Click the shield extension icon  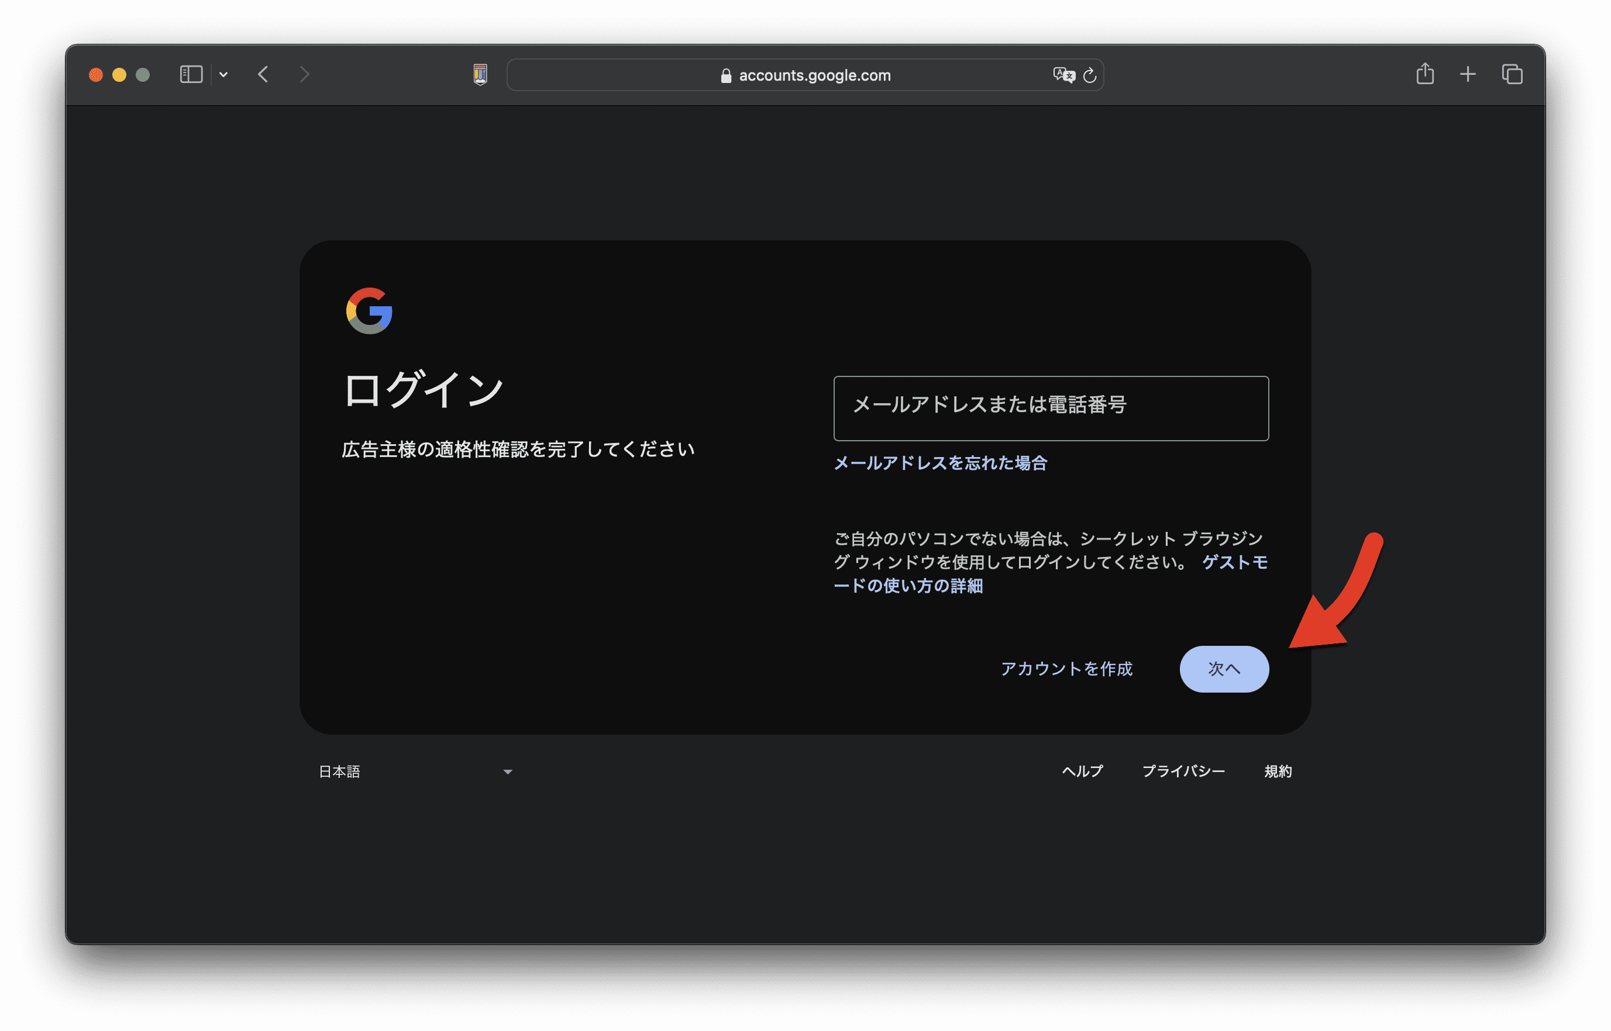click(480, 74)
